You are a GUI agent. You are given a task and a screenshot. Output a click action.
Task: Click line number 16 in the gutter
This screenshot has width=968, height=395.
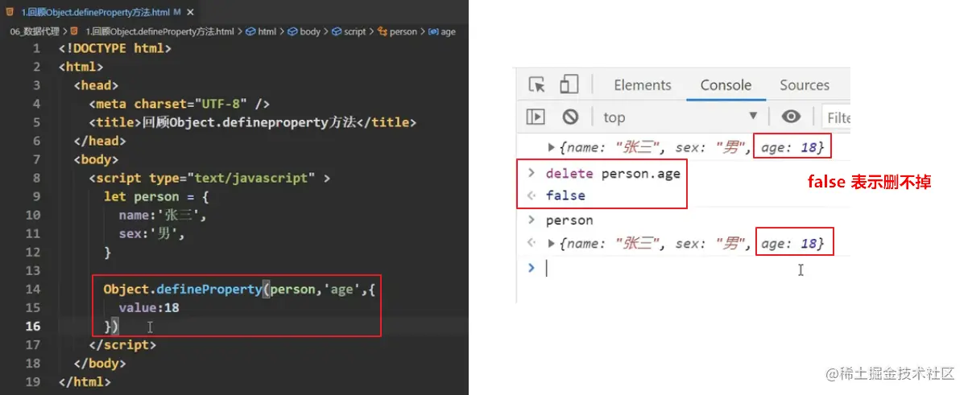tap(32, 326)
